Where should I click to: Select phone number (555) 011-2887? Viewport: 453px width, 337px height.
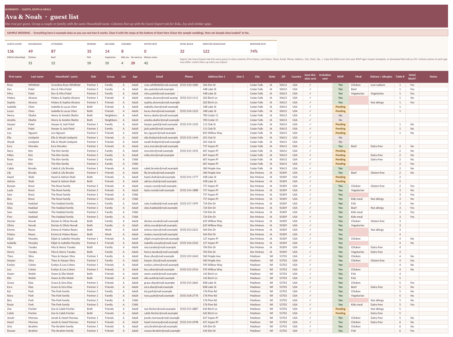[189, 309]
